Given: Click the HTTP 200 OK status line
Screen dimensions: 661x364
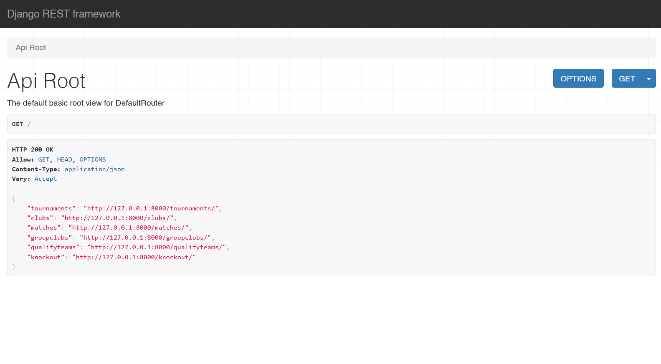Looking at the screenshot, I should 33,149.
